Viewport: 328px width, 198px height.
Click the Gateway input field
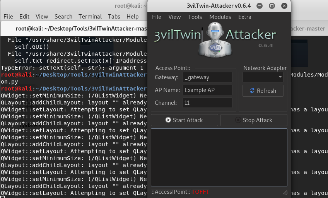pos(207,77)
